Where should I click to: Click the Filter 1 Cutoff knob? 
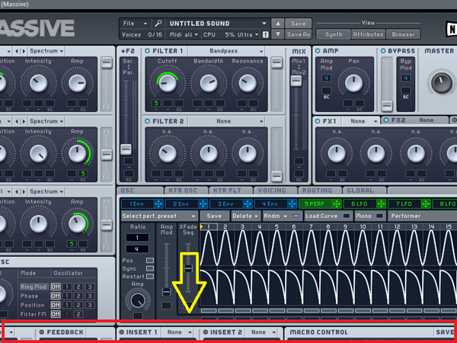click(168, 82)
